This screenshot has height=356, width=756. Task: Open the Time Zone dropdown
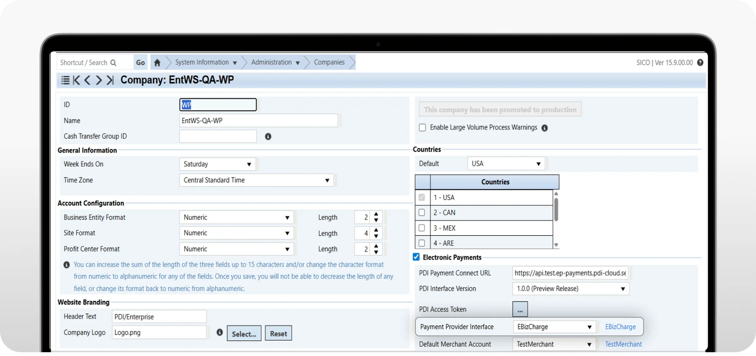coord(256,180)
